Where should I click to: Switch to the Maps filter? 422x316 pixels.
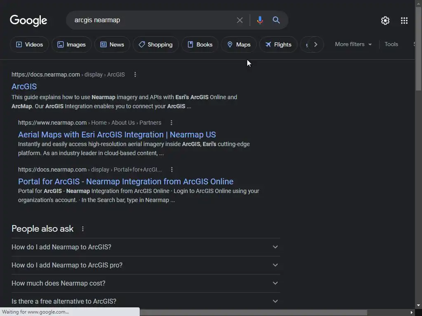click(x=239, y=44)
